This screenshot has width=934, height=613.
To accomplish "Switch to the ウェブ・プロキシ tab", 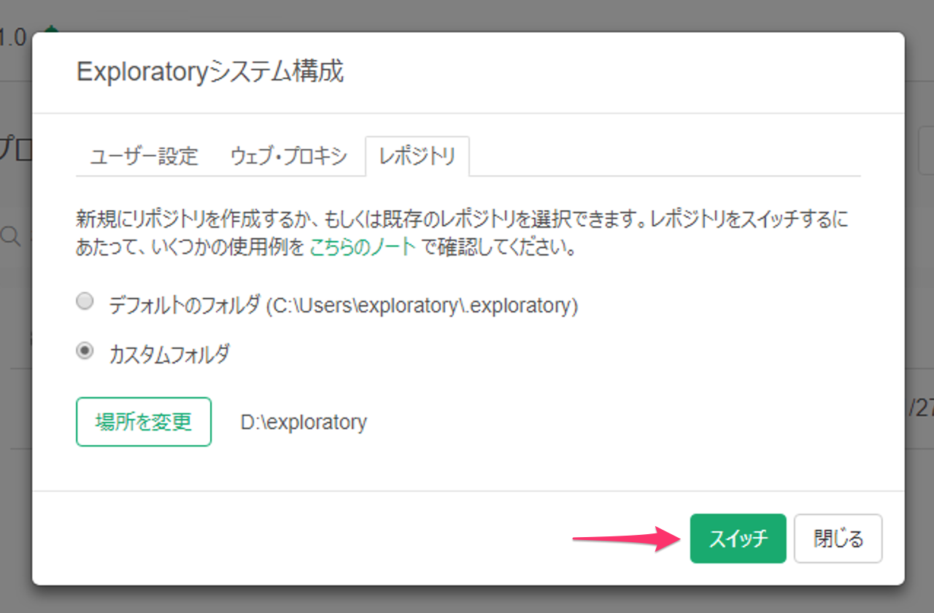I will click(288, 156).
